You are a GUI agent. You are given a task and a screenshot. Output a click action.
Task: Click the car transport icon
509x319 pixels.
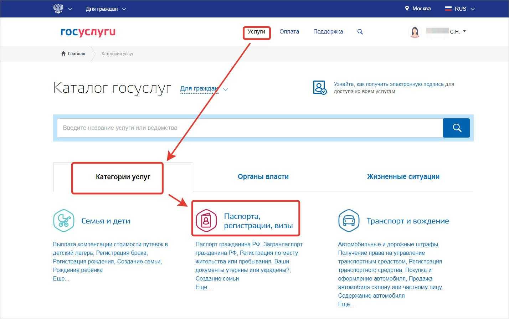349,221
